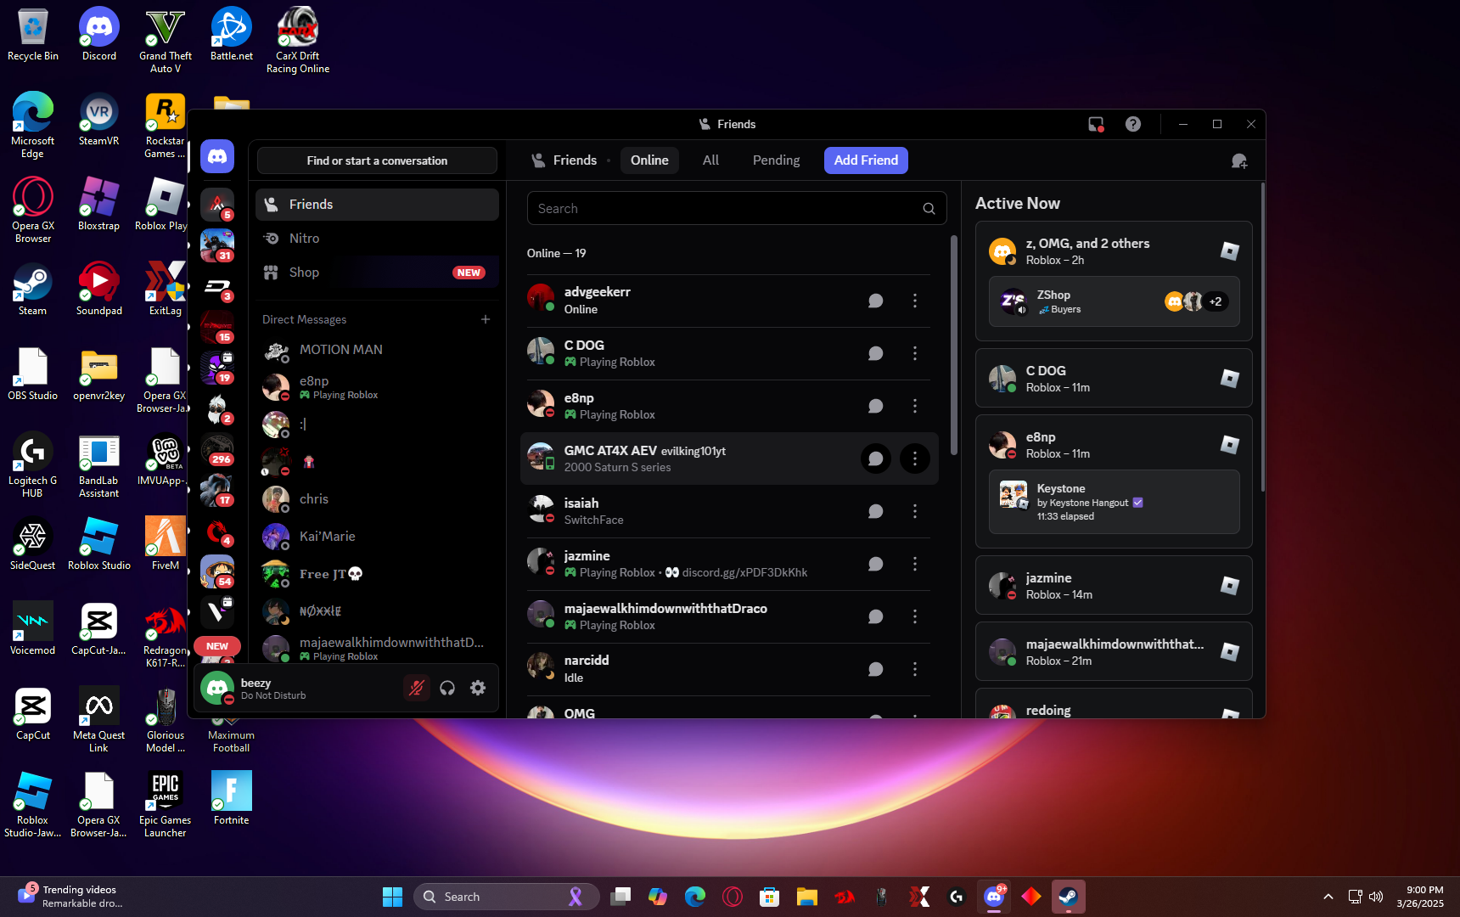The width and height of the screenshot is (1460, 917).
Task: Open Shop in the sidebar
Action: (x=377, y=273)
